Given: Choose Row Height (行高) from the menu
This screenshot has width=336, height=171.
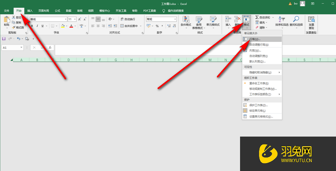Looking at the screenshot, I should coord(255,39).
